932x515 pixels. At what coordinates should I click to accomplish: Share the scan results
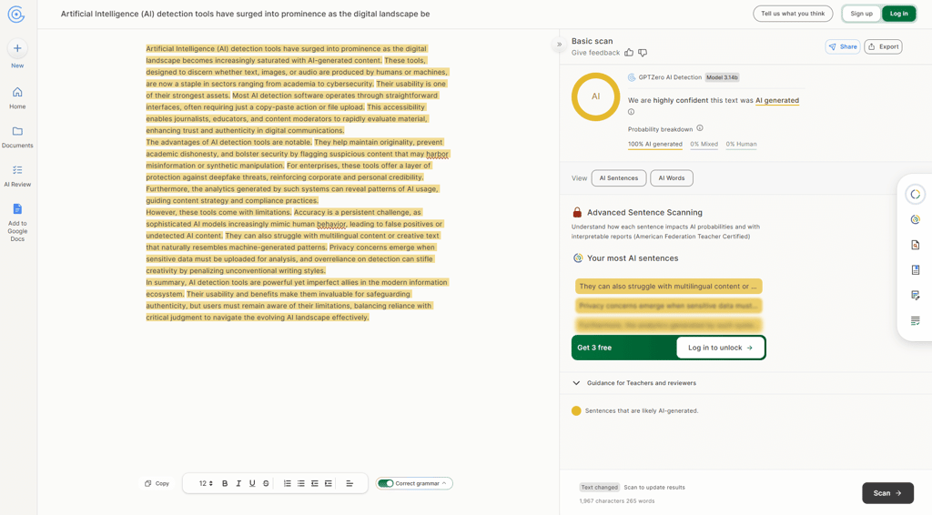pos(843,47)
